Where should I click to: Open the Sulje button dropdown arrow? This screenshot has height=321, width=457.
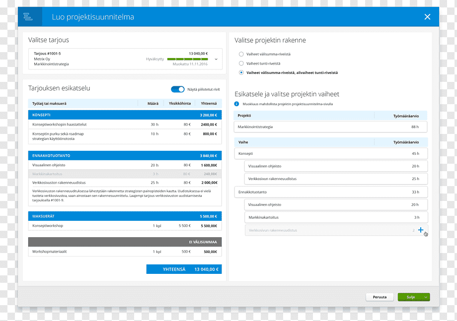tap(426, 297)
